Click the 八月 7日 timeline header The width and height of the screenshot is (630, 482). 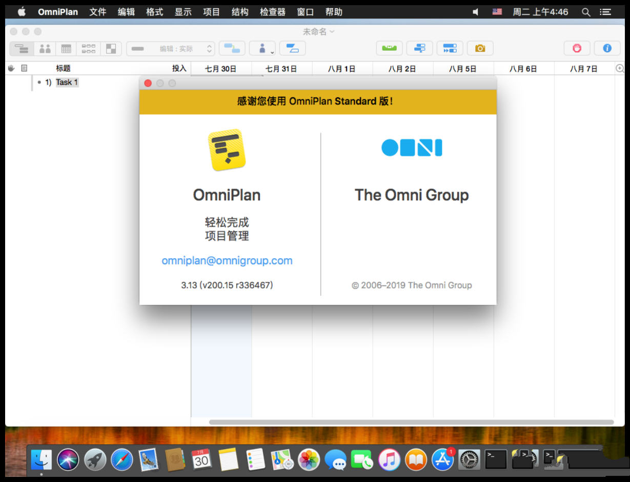(x=584, y=69)
